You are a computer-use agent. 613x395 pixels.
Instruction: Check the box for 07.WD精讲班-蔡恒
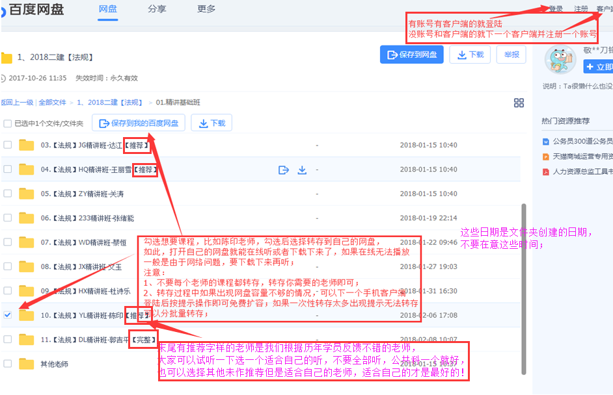pos(7,242)
